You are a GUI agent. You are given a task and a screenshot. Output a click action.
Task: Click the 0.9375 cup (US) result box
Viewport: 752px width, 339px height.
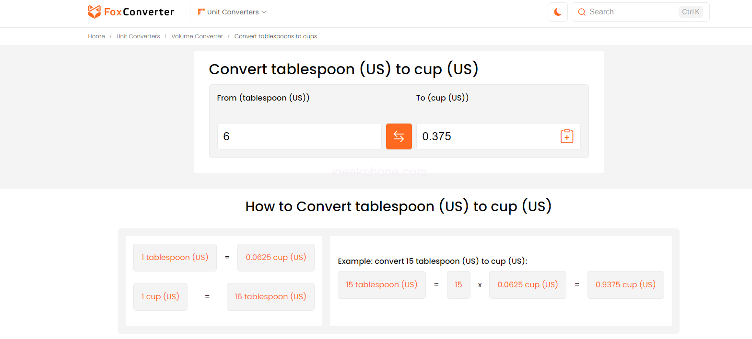coord(625,285)
